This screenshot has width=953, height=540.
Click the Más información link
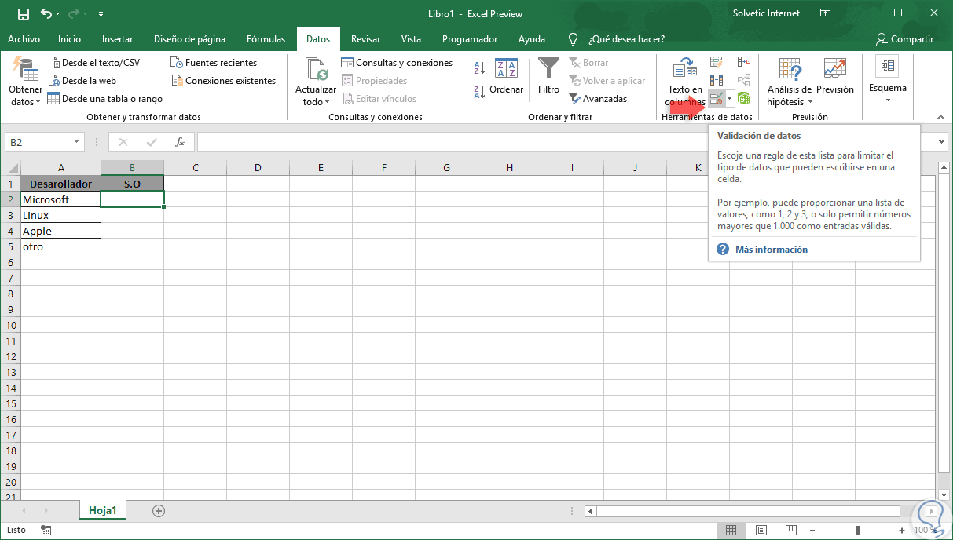pyautogui.click(x=771, y=250)
